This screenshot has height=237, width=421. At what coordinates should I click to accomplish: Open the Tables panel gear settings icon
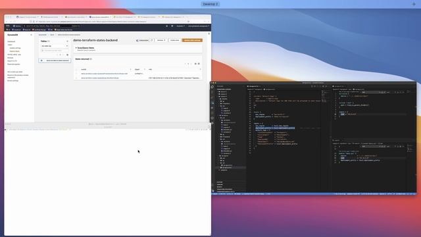[67, 55]
